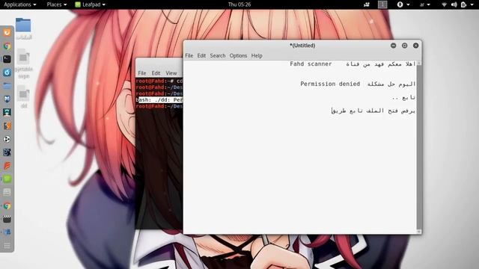Open the green Leafpad dock icon

[7, 179]
